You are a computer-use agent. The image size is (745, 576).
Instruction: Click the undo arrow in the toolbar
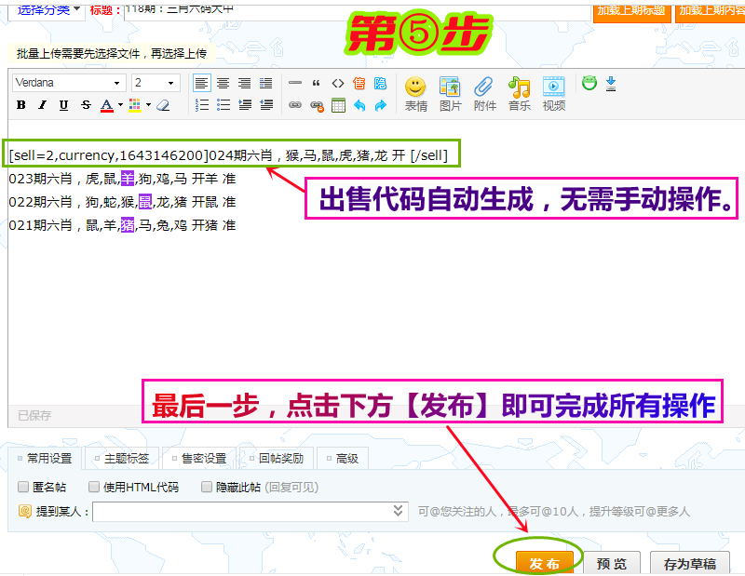pos(359,105)
